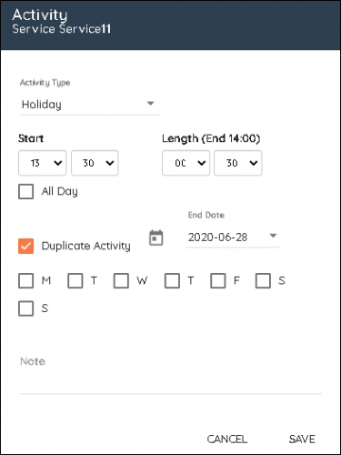
Task: Tick the Friday (F) checkbox
Action: click(218, 280)
